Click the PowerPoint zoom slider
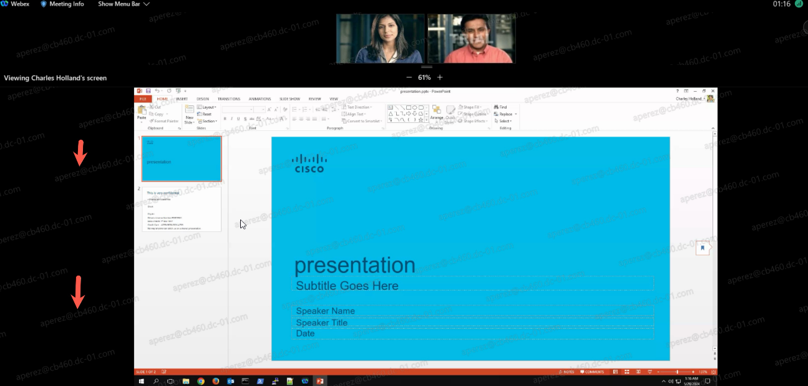The height and width of the screenshot is (386, 808). coord(676,372)
